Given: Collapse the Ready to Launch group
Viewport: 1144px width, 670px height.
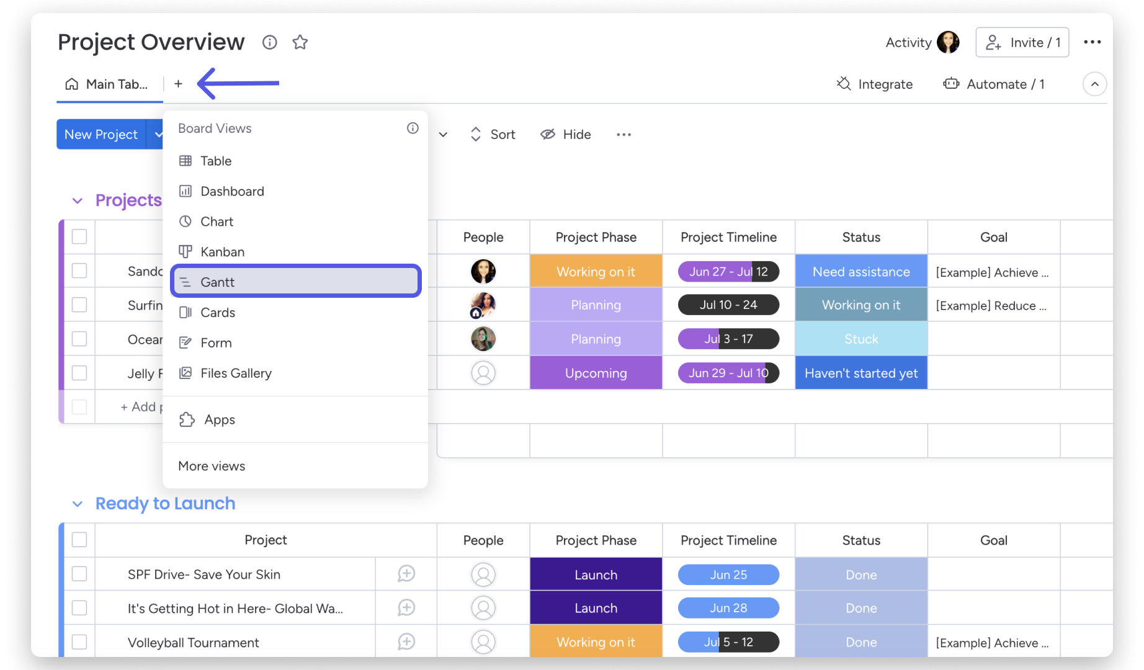Looking at the screenshot, I should tap(78, 504).
